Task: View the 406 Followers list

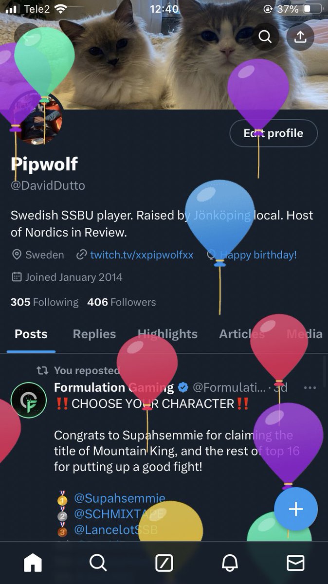Action: pyautogui.click(x=122, y=302)
